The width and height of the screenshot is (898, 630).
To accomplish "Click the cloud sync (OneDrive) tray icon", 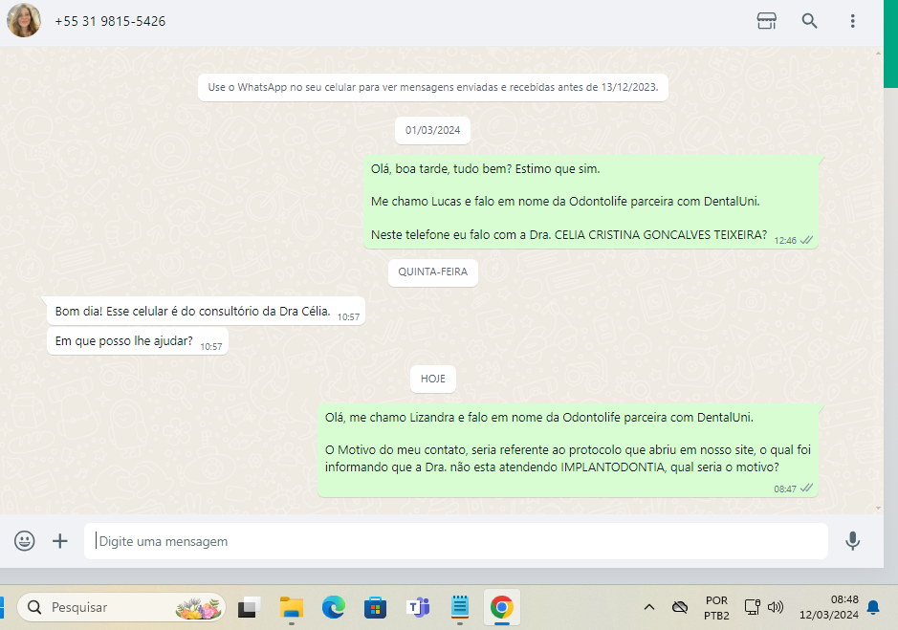I will tap(680, 607).
